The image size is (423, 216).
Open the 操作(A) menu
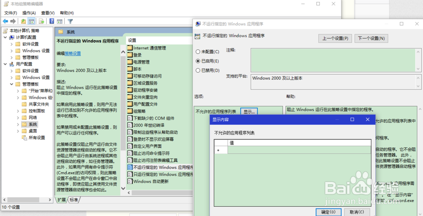pyautogui.click(x=29, y=13)
